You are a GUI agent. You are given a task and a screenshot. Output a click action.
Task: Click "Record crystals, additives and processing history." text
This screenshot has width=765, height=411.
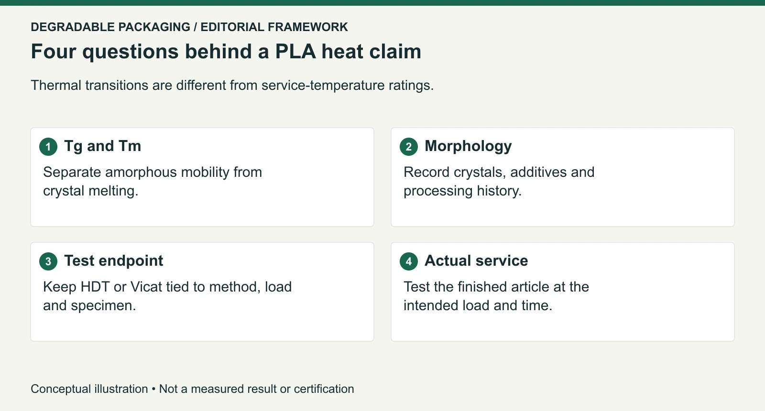(499, 182)
